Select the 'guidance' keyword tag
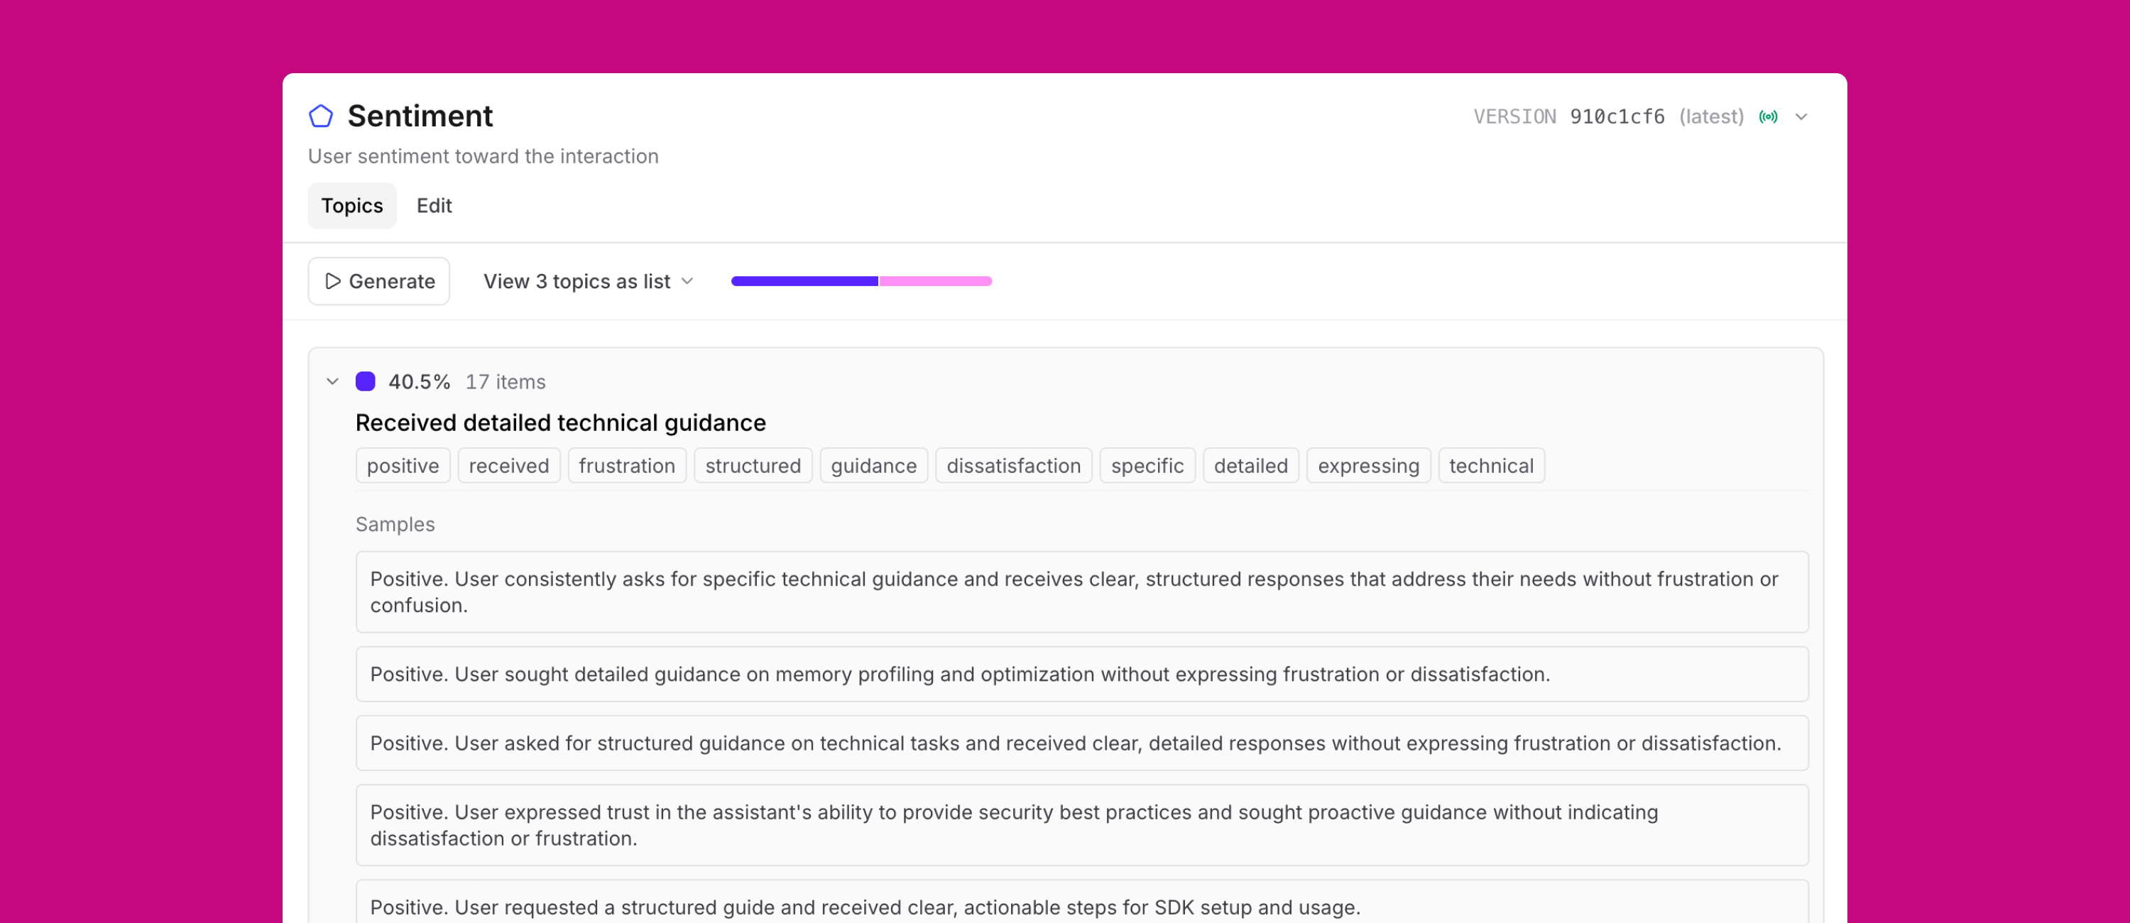This screenshot has height=923, width=2130. coord(873,466)
